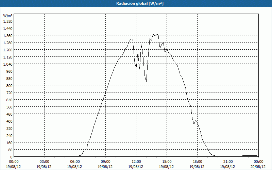Click the chart title "Radiación global [W/m²]"
Screen dimensions: 272x170
point(140,3)
